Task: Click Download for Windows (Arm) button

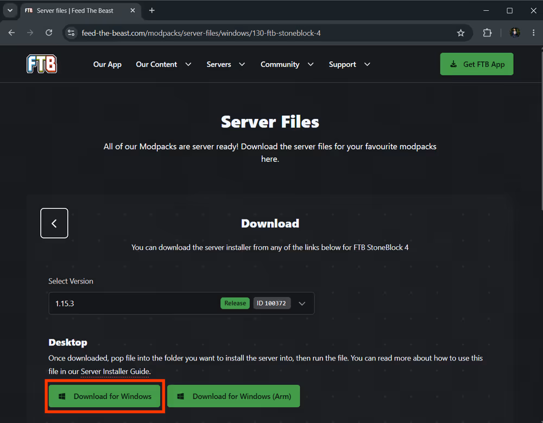Action: [233, 396]
